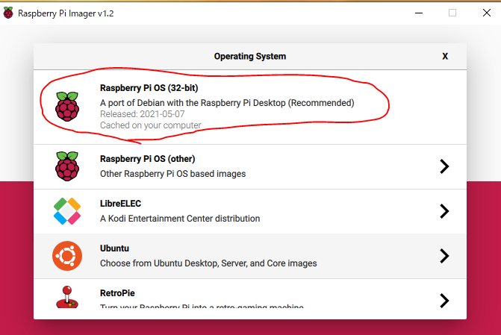Choose 'Raspberry Pi OS (other)' entry title
Viewport: 501px width, 335px height.
147,159
